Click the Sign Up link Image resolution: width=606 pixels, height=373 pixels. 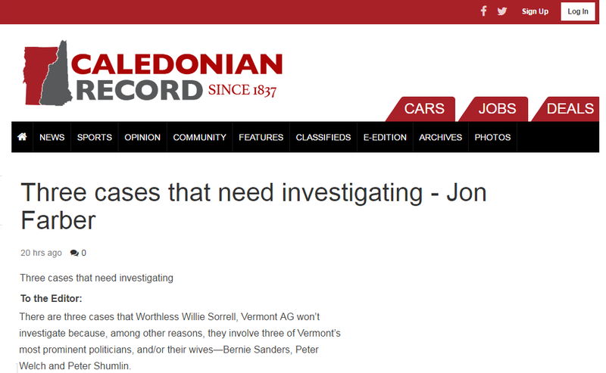coord(535,11)
